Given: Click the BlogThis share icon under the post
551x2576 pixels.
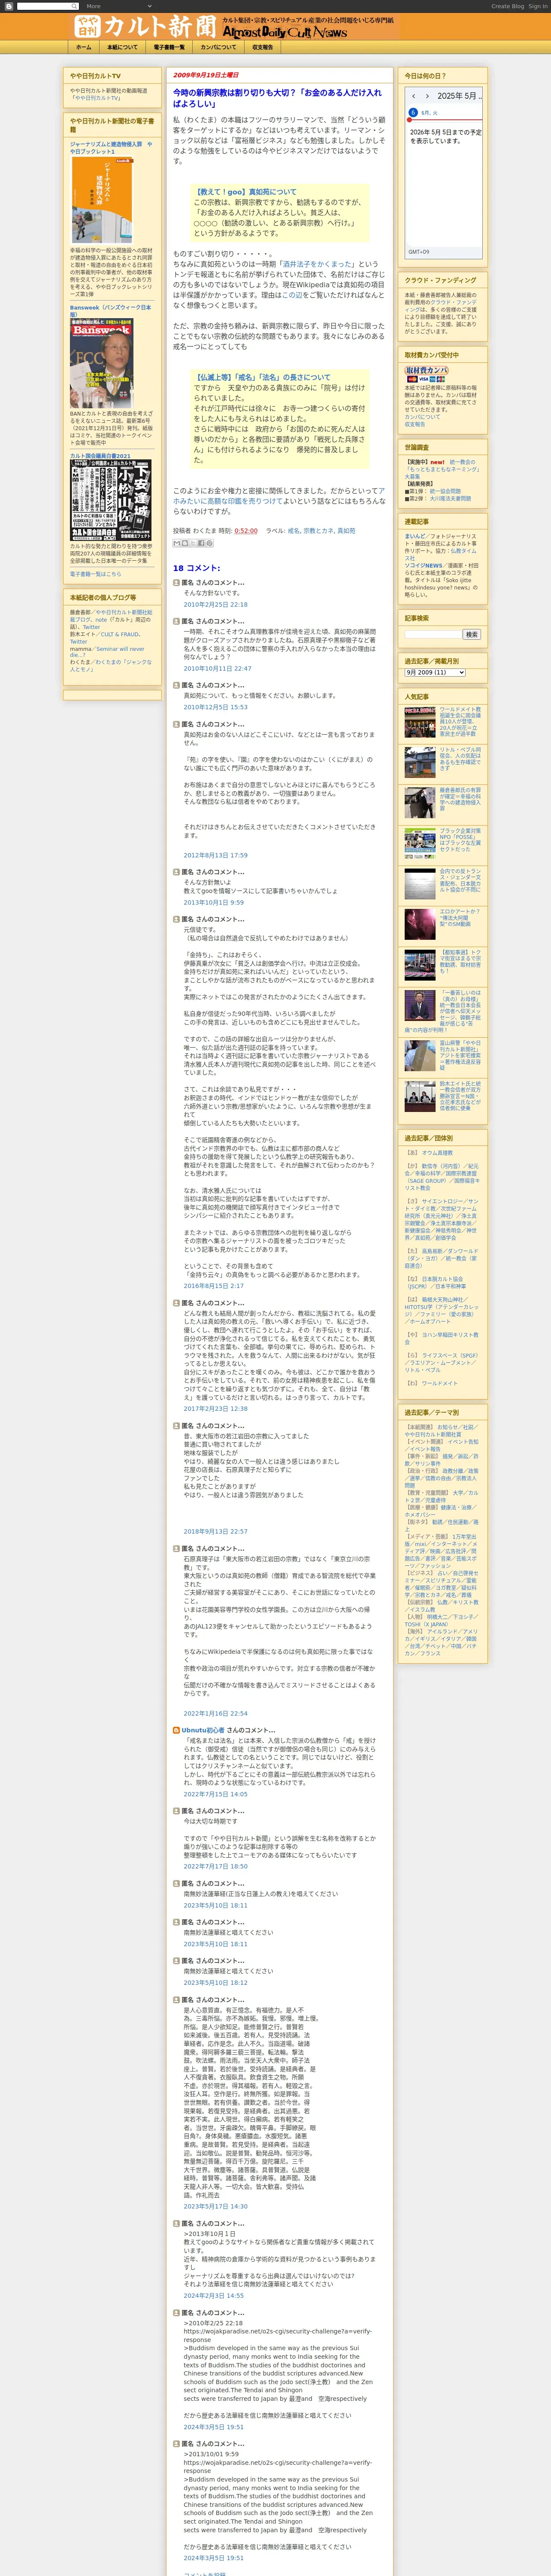Looking at the screenshot, I should 185,543.
